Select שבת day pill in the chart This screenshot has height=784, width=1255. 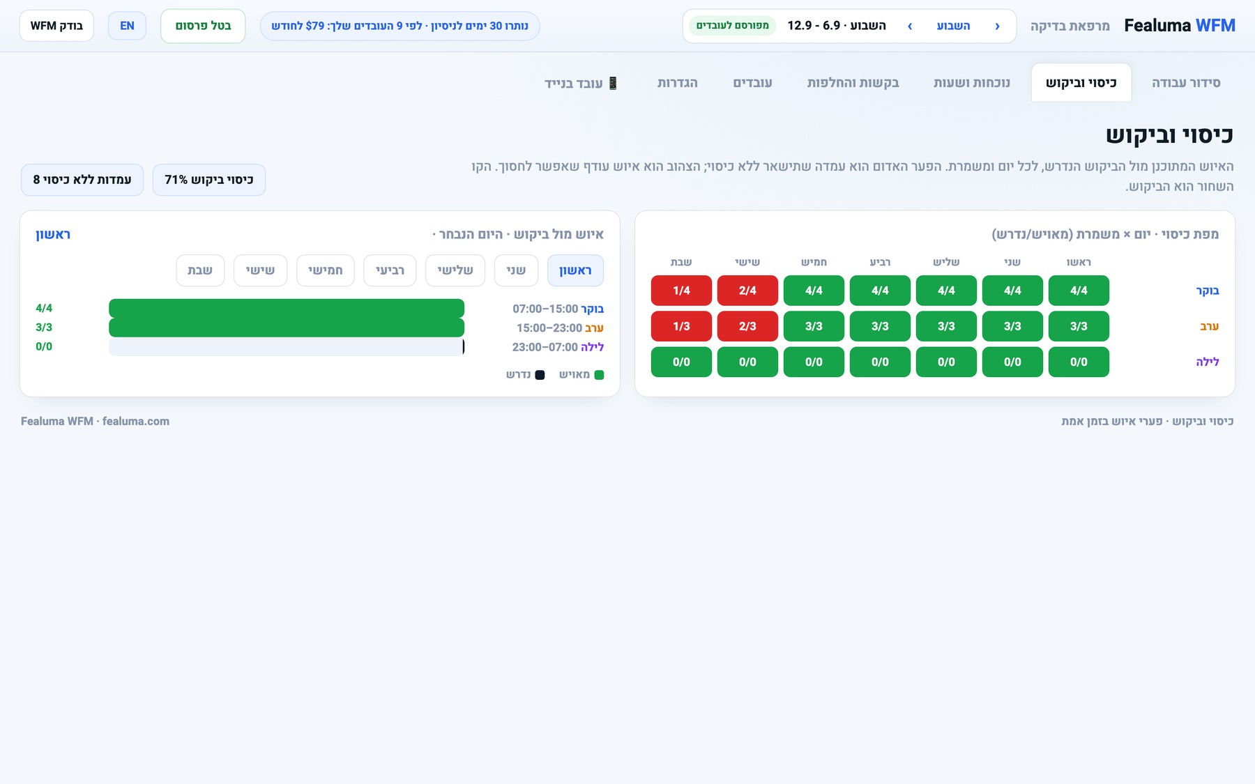point(200,270)
